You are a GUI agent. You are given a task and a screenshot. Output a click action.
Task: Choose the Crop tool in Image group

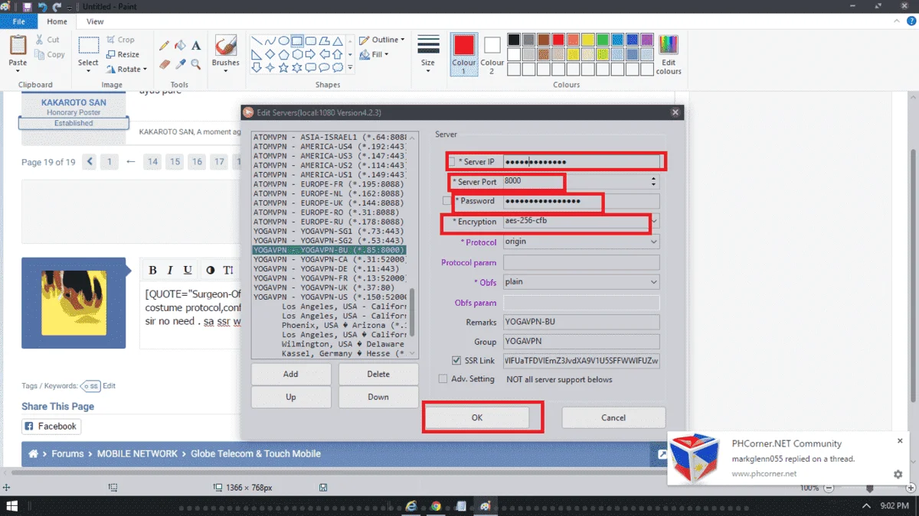tap(120, 40)
